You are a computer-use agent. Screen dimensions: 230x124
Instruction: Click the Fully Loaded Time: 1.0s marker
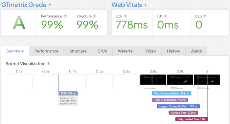coord(191,119)
